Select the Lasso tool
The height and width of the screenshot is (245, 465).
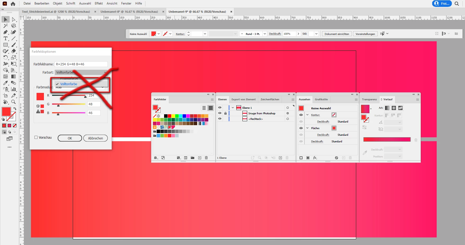pos(14,26)
